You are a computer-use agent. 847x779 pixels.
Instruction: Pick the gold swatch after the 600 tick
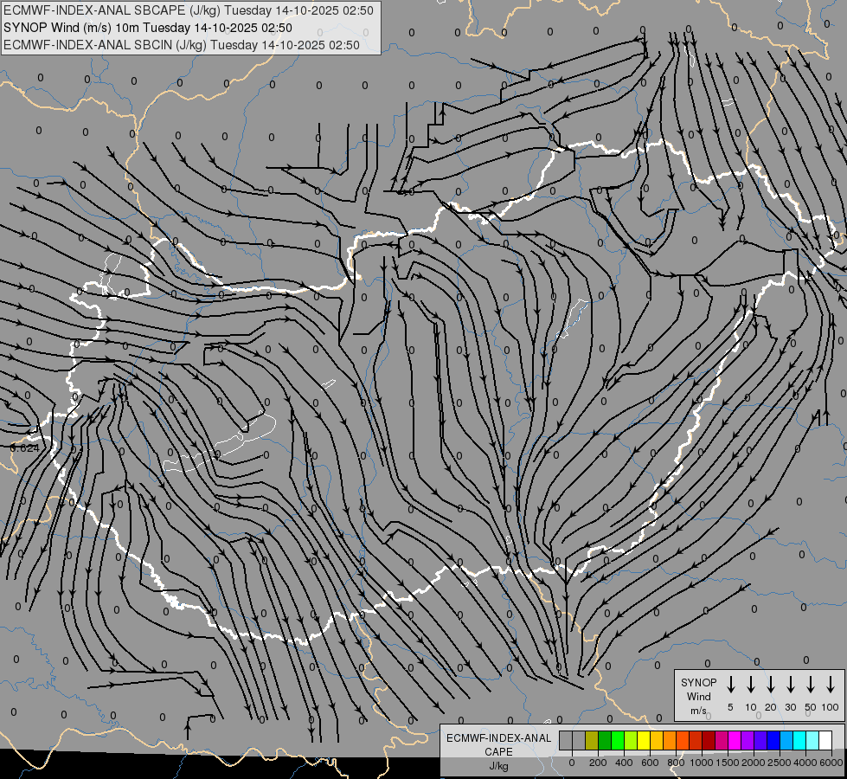pos(657,740)
